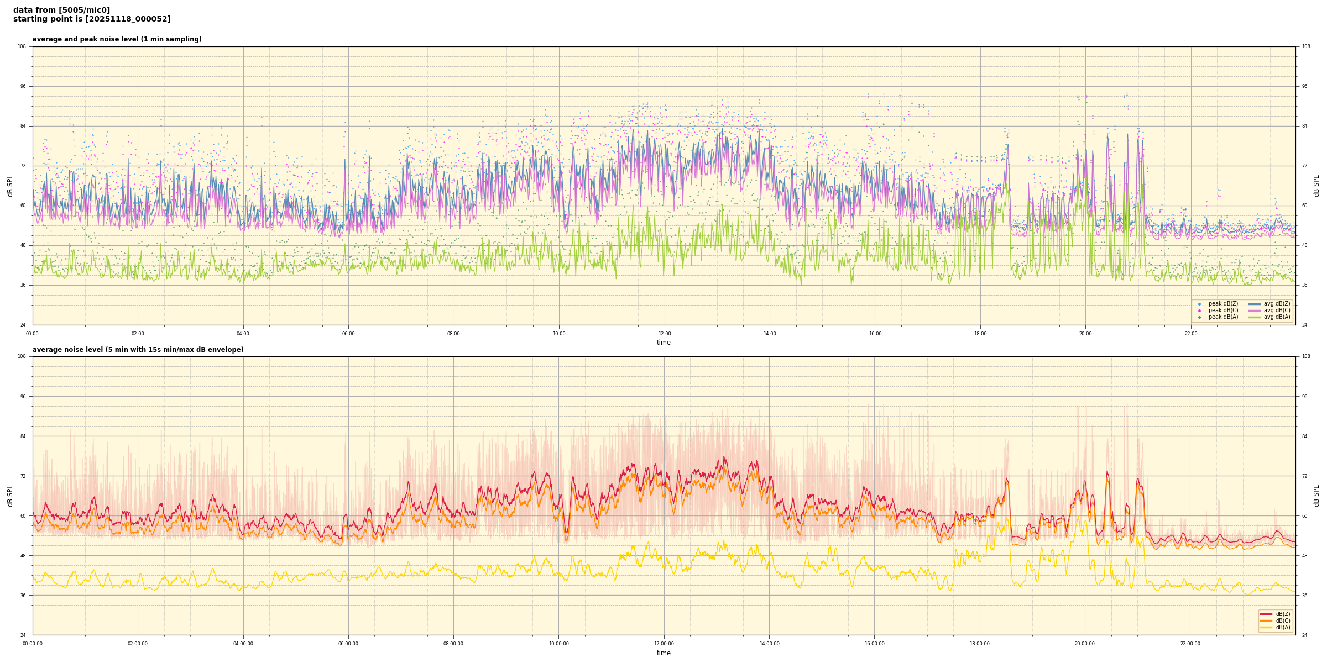Click yellow dB(A) swatch in bottom legend
Image resolution: width=1327 pixels, height=663 pixels.
[1266, 627]
